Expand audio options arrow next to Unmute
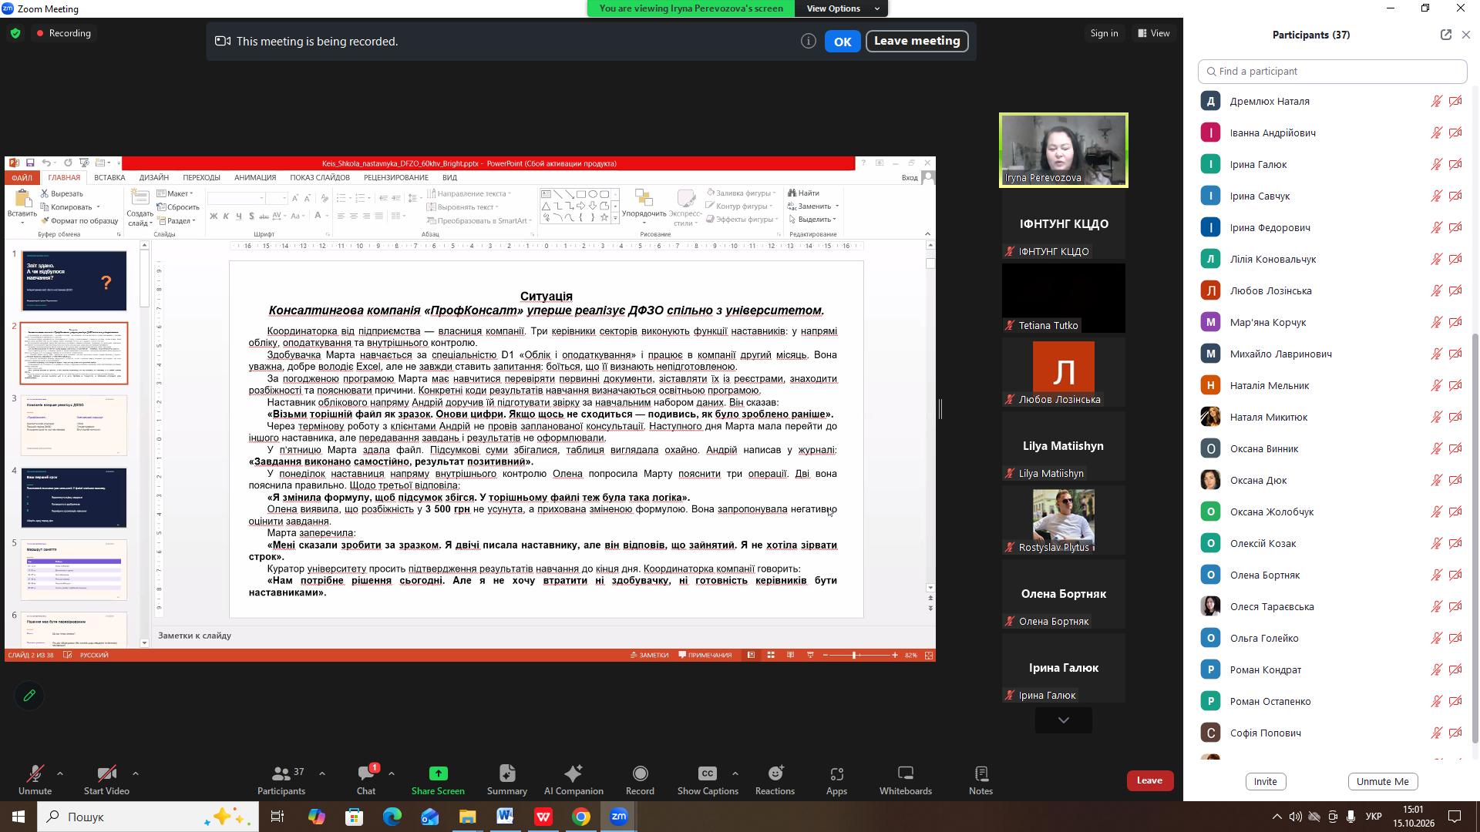 60,773
